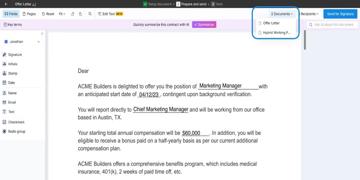The width and height of the screenshot is (360, 180).
Task: Pick the Text field tool
Action: [x=9, y=112]
